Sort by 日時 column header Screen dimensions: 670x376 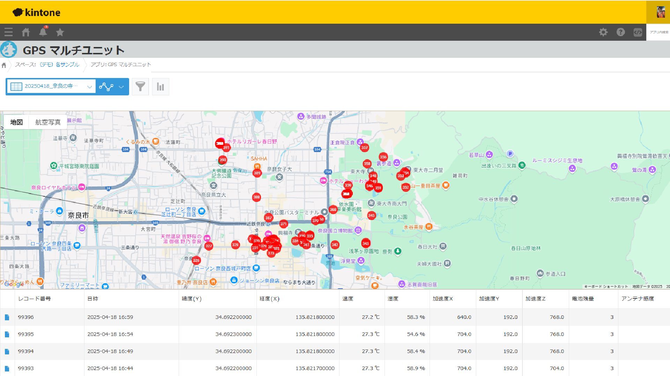click(93, 299)
